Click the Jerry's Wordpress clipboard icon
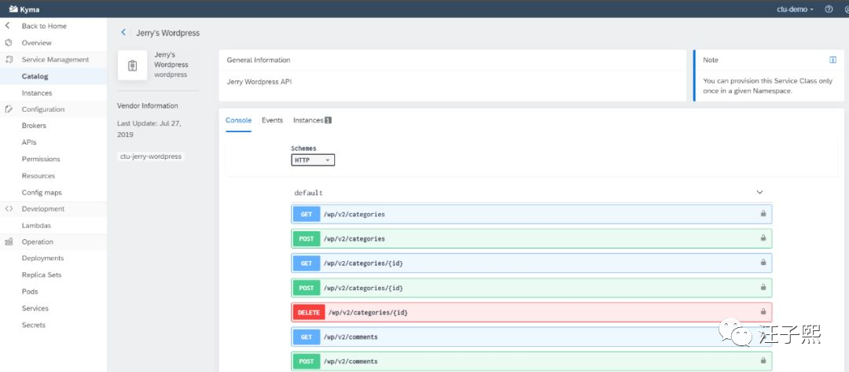This screenshot has height=372, width=849. [132, 65]
